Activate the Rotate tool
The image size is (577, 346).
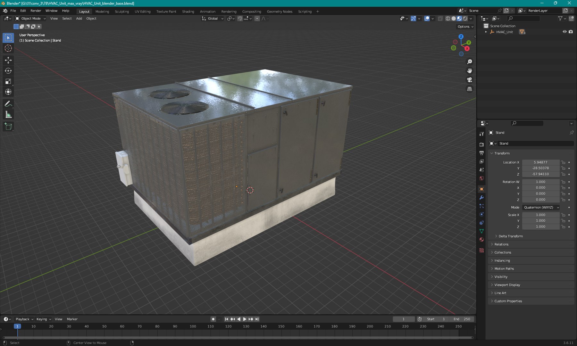click(8, 71)
